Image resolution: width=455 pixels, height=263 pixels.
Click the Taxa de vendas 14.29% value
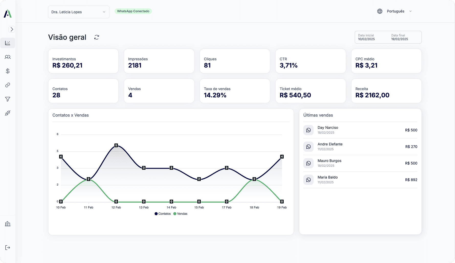(x=215, y=95)
